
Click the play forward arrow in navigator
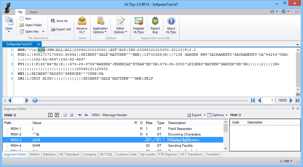click(x=27, y=100)
